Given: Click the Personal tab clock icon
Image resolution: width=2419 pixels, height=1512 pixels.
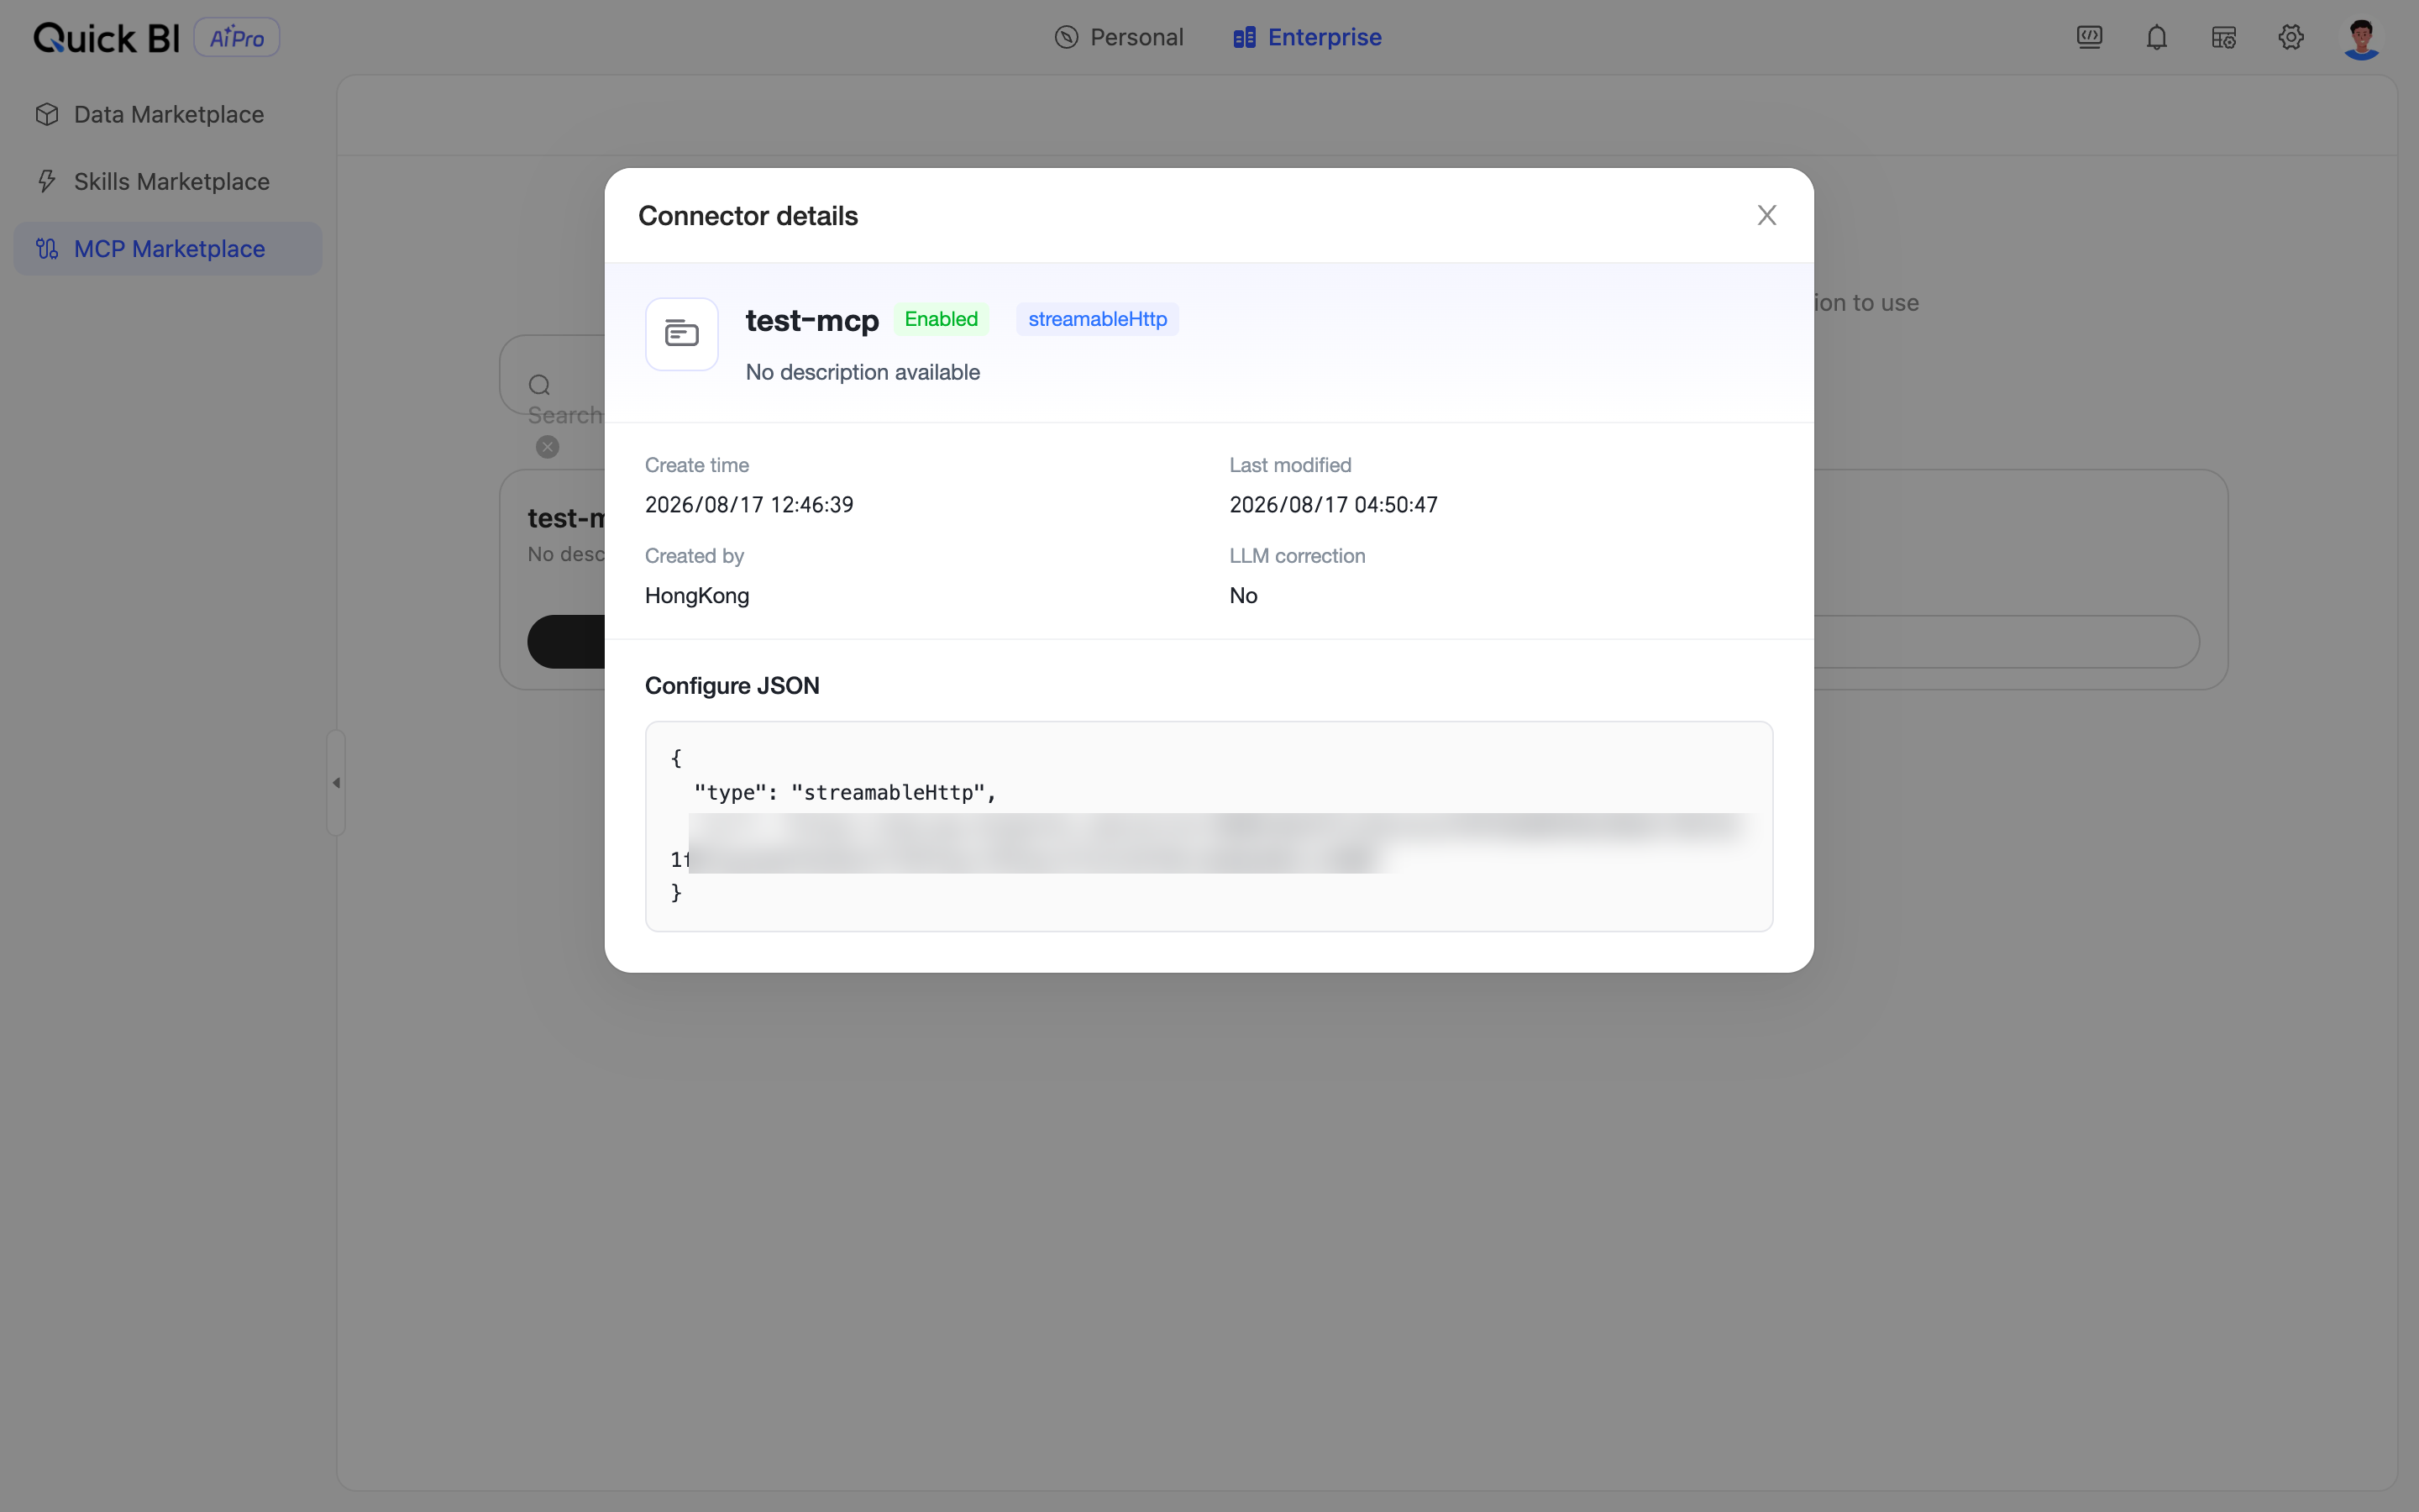Looking at the screenshot, I should click(1067, 37).
